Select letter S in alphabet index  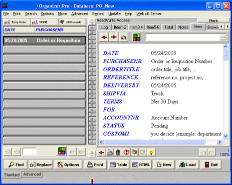[x=92, y=110]
